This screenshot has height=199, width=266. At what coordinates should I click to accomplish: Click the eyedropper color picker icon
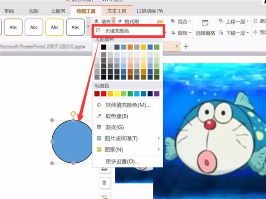pos(99,116)
